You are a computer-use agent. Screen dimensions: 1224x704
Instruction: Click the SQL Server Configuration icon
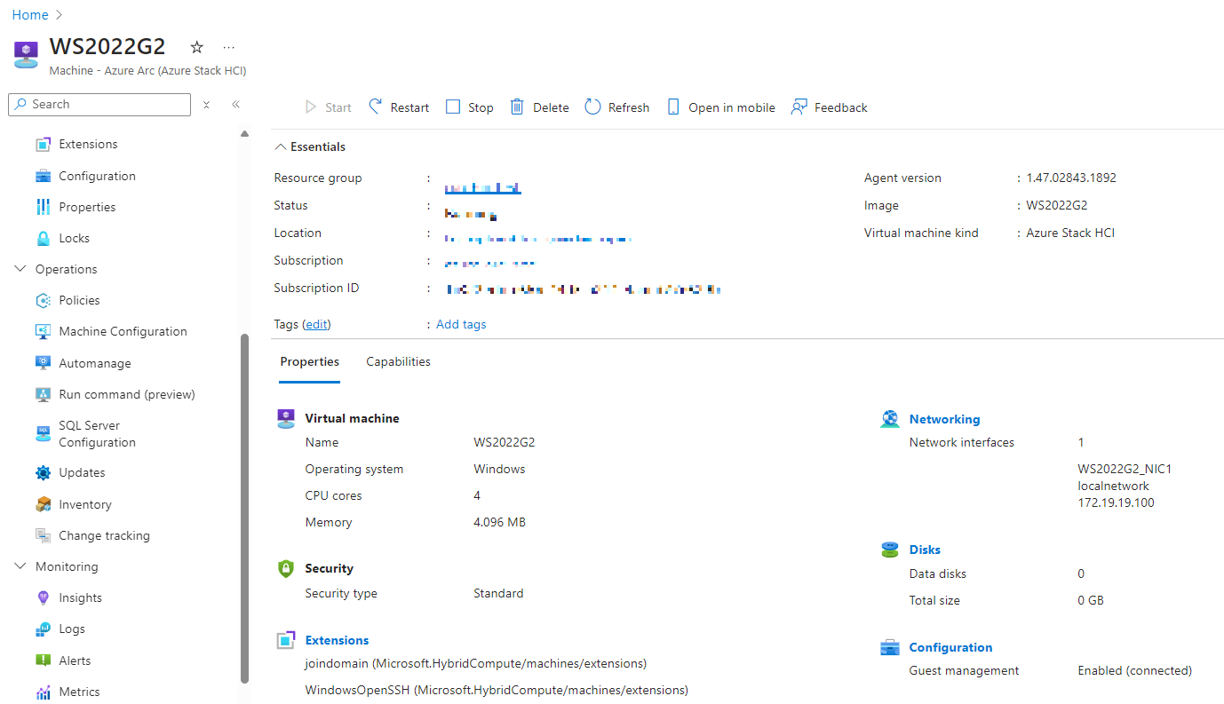click(x=43, y=434)
